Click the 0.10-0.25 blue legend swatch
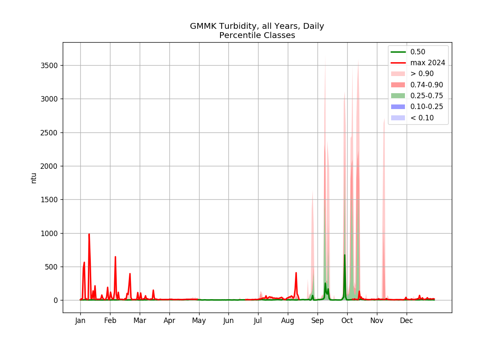 click(398, 107)
